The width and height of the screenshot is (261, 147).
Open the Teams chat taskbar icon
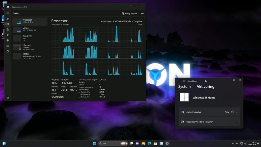(x=137, y=143)
